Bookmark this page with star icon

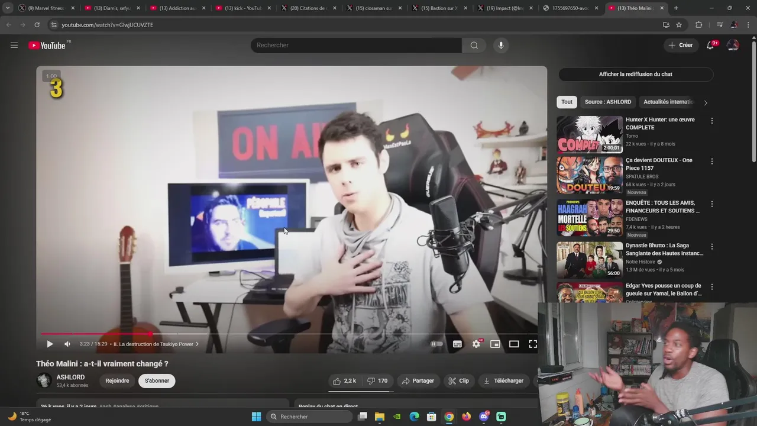tap(679, 25)
